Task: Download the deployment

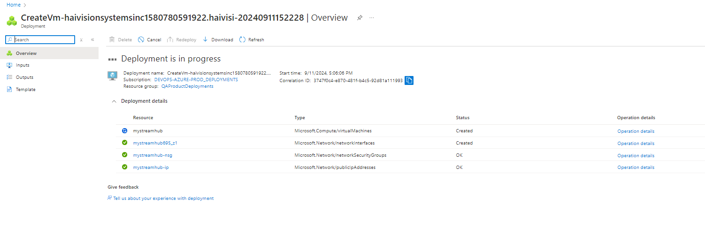Action: tap(218, 40)
